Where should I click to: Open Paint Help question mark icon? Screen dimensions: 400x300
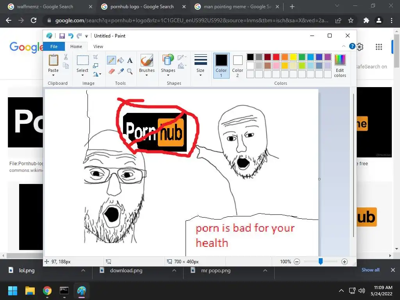pos(352,46)
